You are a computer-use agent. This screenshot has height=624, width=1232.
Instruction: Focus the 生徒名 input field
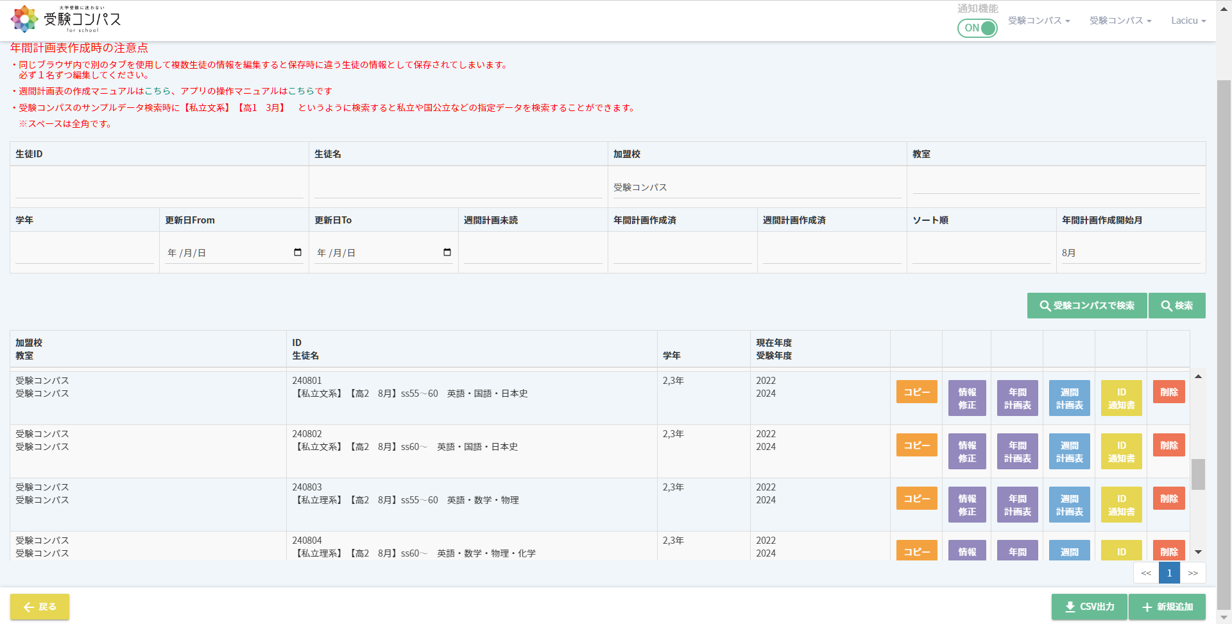pos(458,187)
